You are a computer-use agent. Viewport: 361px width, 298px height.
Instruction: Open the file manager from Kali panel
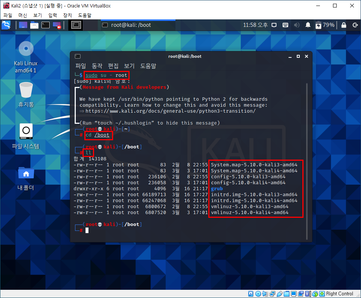tap(34, 25)
